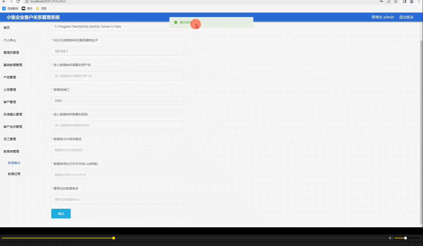Expand the 个人中心 menu chevron
This screenshot has height=246, width=423.
38,40
